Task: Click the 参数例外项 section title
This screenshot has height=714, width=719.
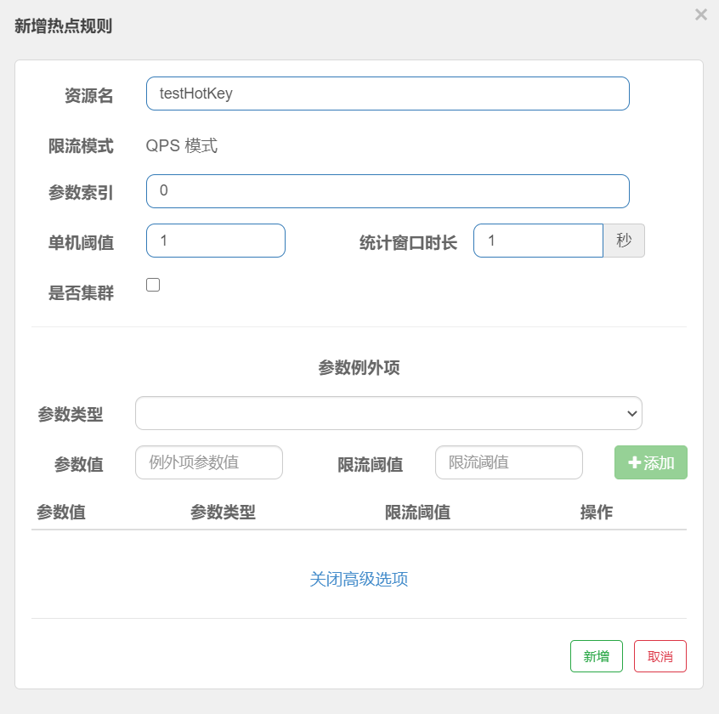Action: click(359, 368)
